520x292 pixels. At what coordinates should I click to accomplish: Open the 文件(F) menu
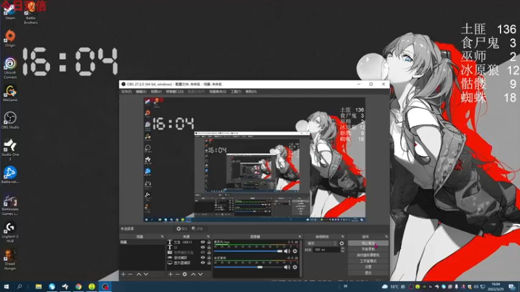[x=126, y=91]
